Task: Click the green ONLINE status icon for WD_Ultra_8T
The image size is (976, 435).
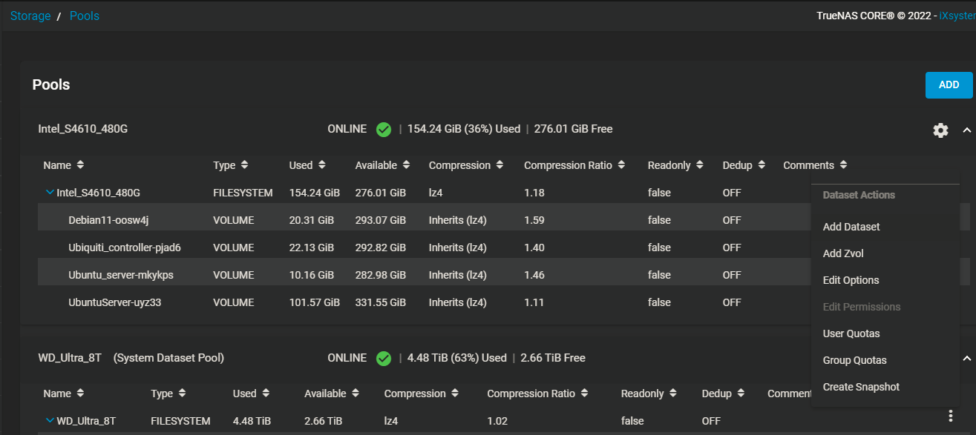Action: [384, 359]
